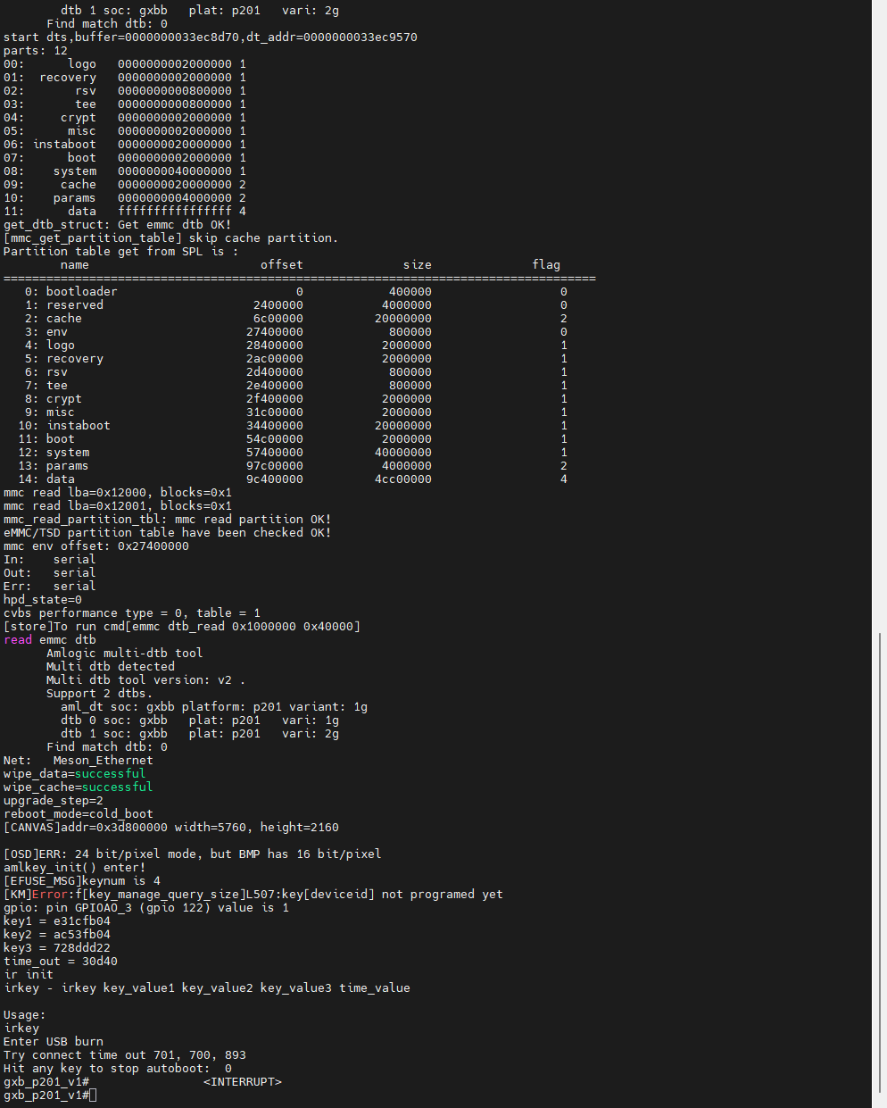
Task: Click the 'upgrade_step=2' line
Action: (x=54, y=801)
